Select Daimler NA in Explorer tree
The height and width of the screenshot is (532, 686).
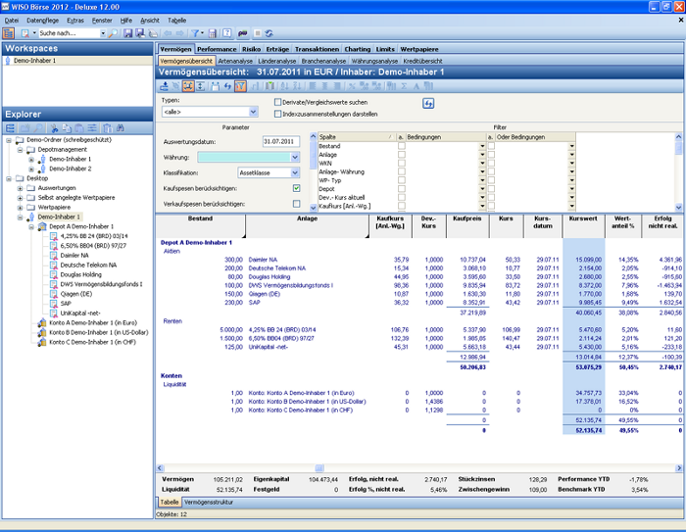(74, 256)
